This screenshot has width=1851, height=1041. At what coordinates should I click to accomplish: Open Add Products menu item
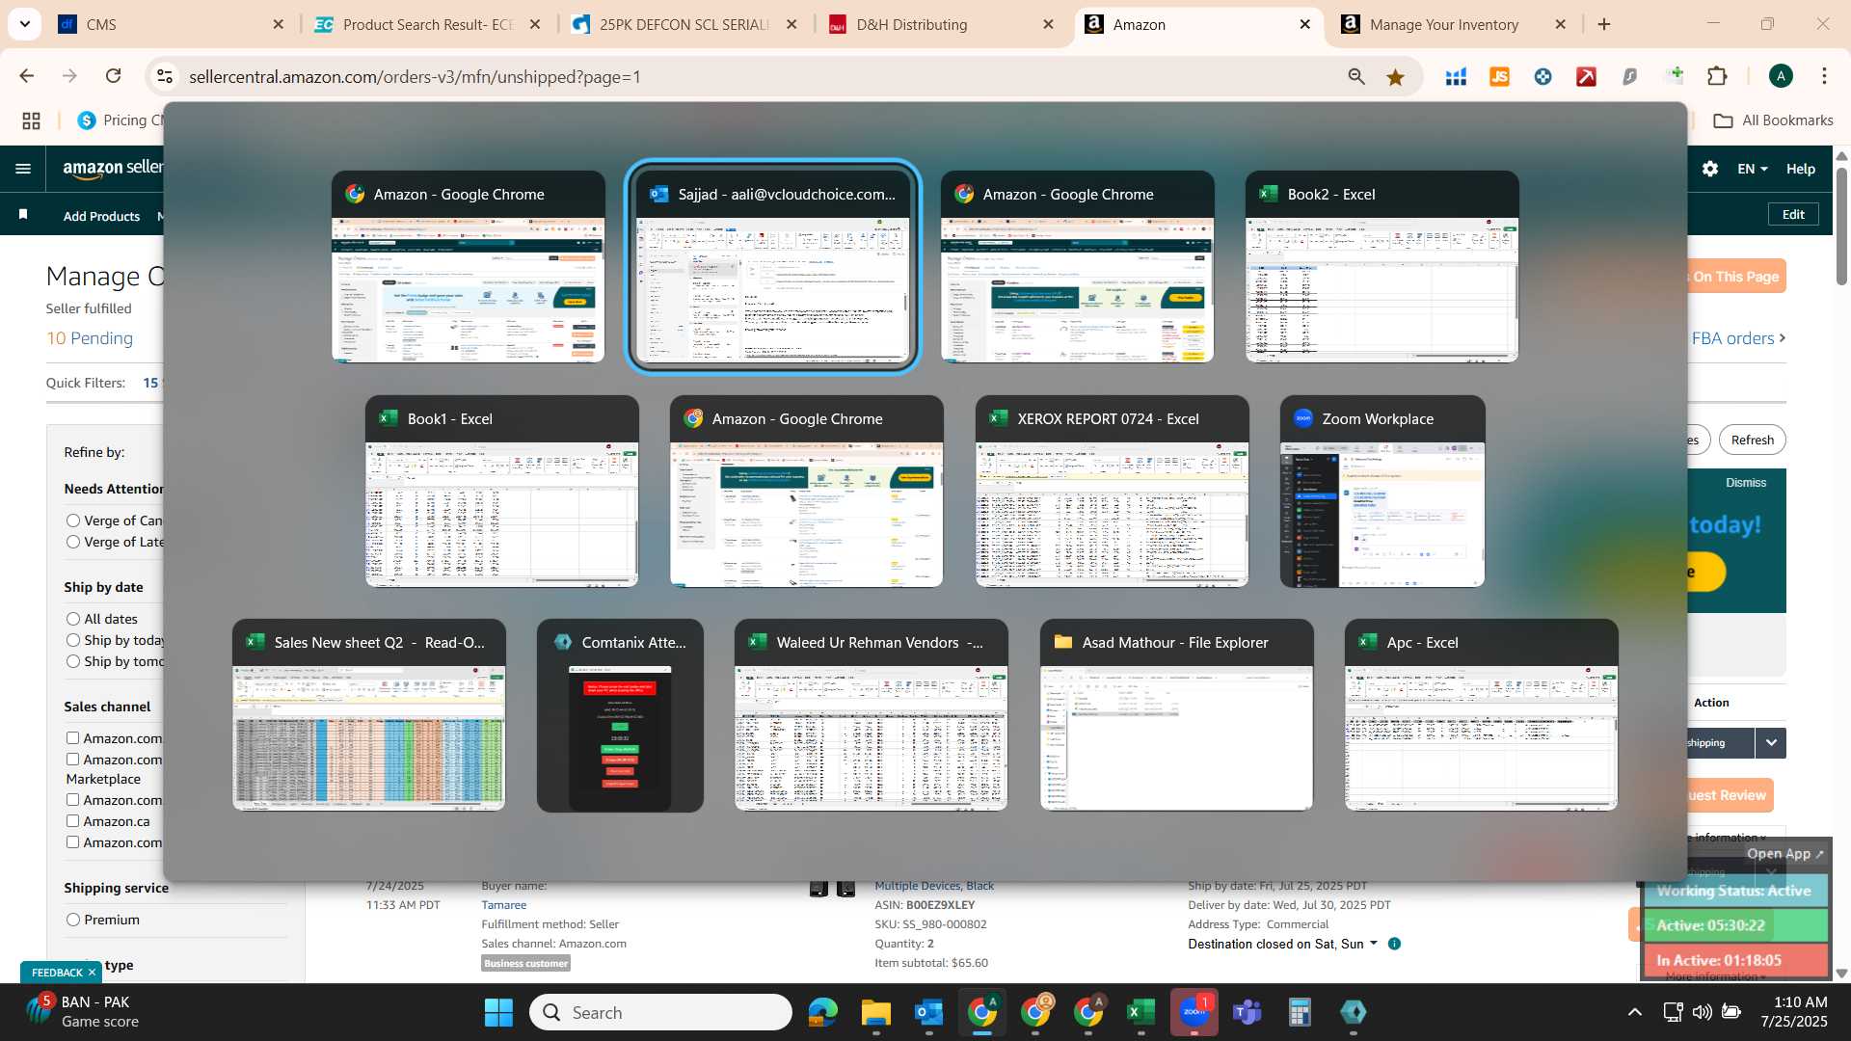pyautogui.click(x=101, y=216)
